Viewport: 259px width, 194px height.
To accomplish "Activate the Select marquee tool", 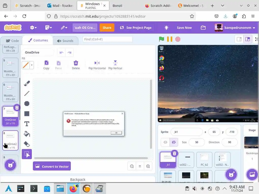I will [27, 154].
